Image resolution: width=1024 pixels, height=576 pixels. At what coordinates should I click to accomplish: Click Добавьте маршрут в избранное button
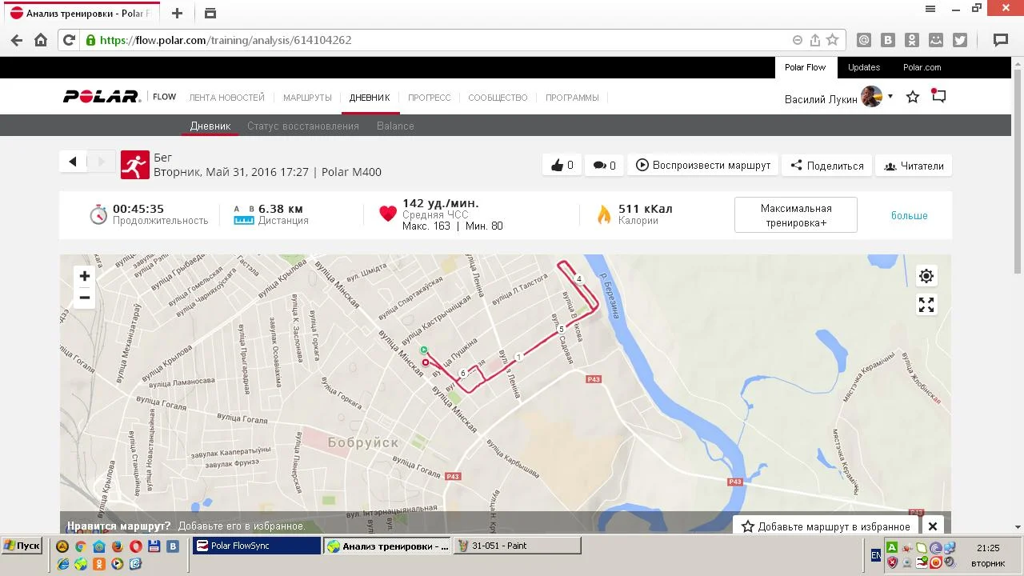[x=826, y=526]
